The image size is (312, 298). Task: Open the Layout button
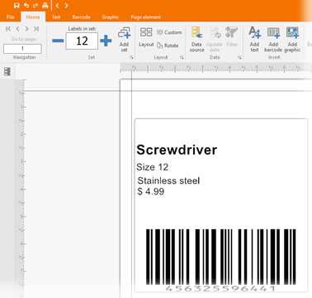(146, 37)
